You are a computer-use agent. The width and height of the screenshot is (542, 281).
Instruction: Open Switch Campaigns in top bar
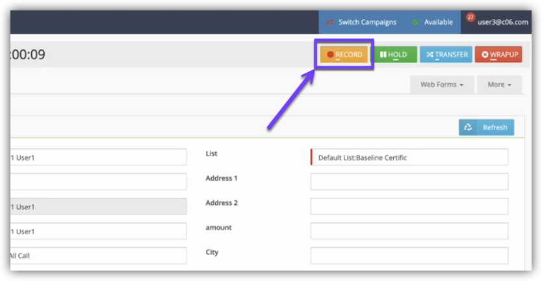(x=361, y=22)
